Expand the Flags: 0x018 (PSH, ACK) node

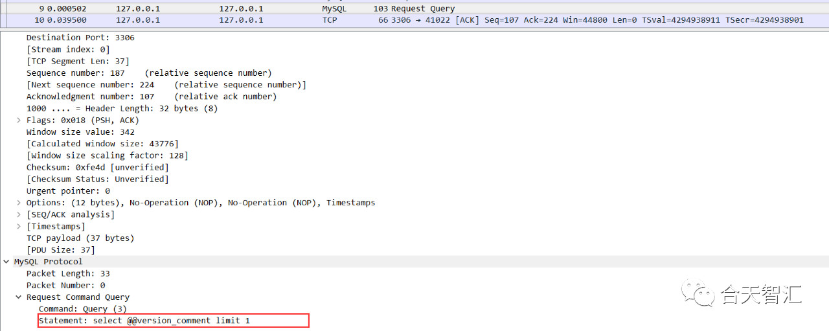[18, 120]
